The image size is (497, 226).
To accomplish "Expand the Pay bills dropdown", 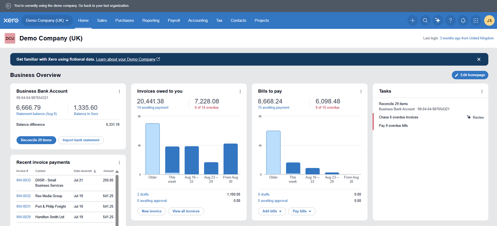I will [x=302, y=211].
